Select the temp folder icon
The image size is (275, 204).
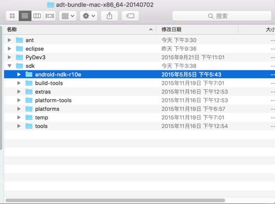pos(29,117)
